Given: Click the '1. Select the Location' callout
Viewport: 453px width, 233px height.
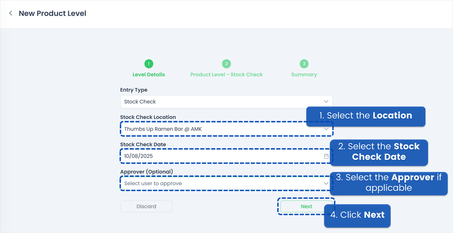Looking at the screenshot, I should (x=365, y=116).
